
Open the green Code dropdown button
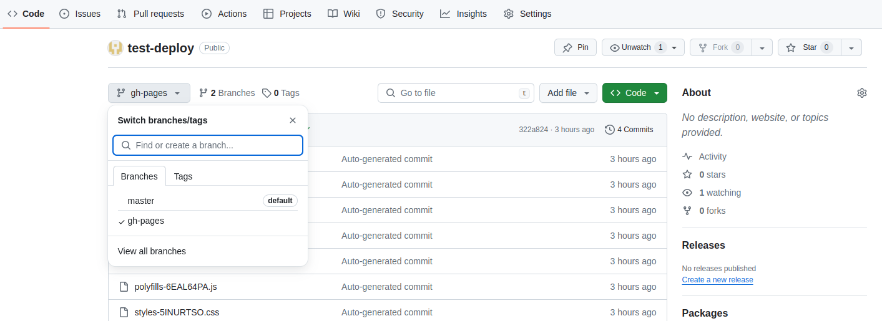635,93
